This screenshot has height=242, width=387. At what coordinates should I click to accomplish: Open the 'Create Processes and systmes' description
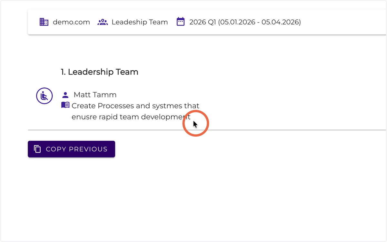click(x=135, y=111)
